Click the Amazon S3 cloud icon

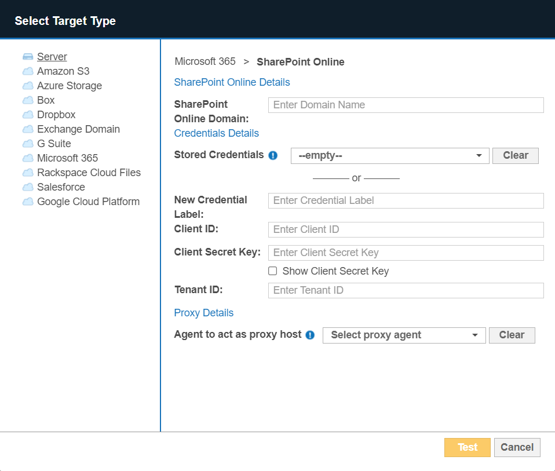click(28, 71)
